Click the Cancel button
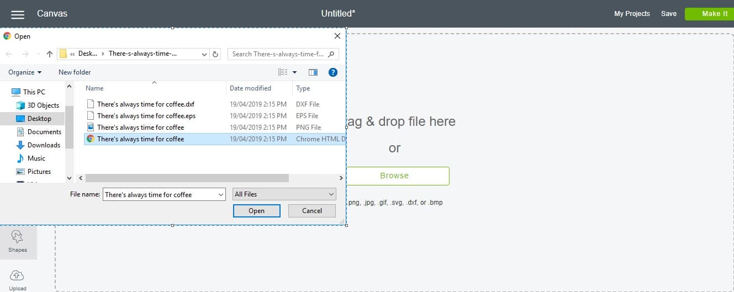The image size is (734, 292). coord(312,211)
